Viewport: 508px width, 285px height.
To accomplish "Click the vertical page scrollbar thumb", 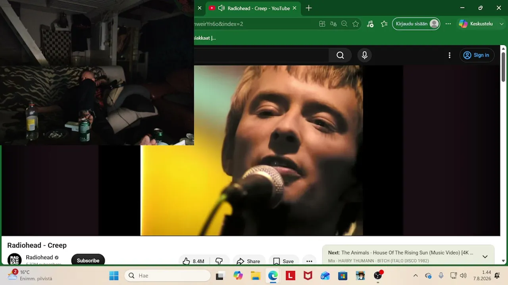I will coord(503,67).
